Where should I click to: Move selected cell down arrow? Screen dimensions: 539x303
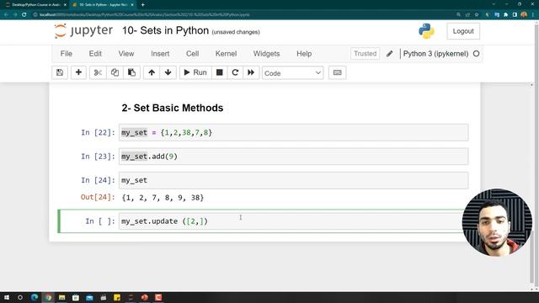click(168, 72)
